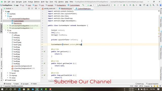
Task: Open the VCS menu
Action: pos(56,2)
